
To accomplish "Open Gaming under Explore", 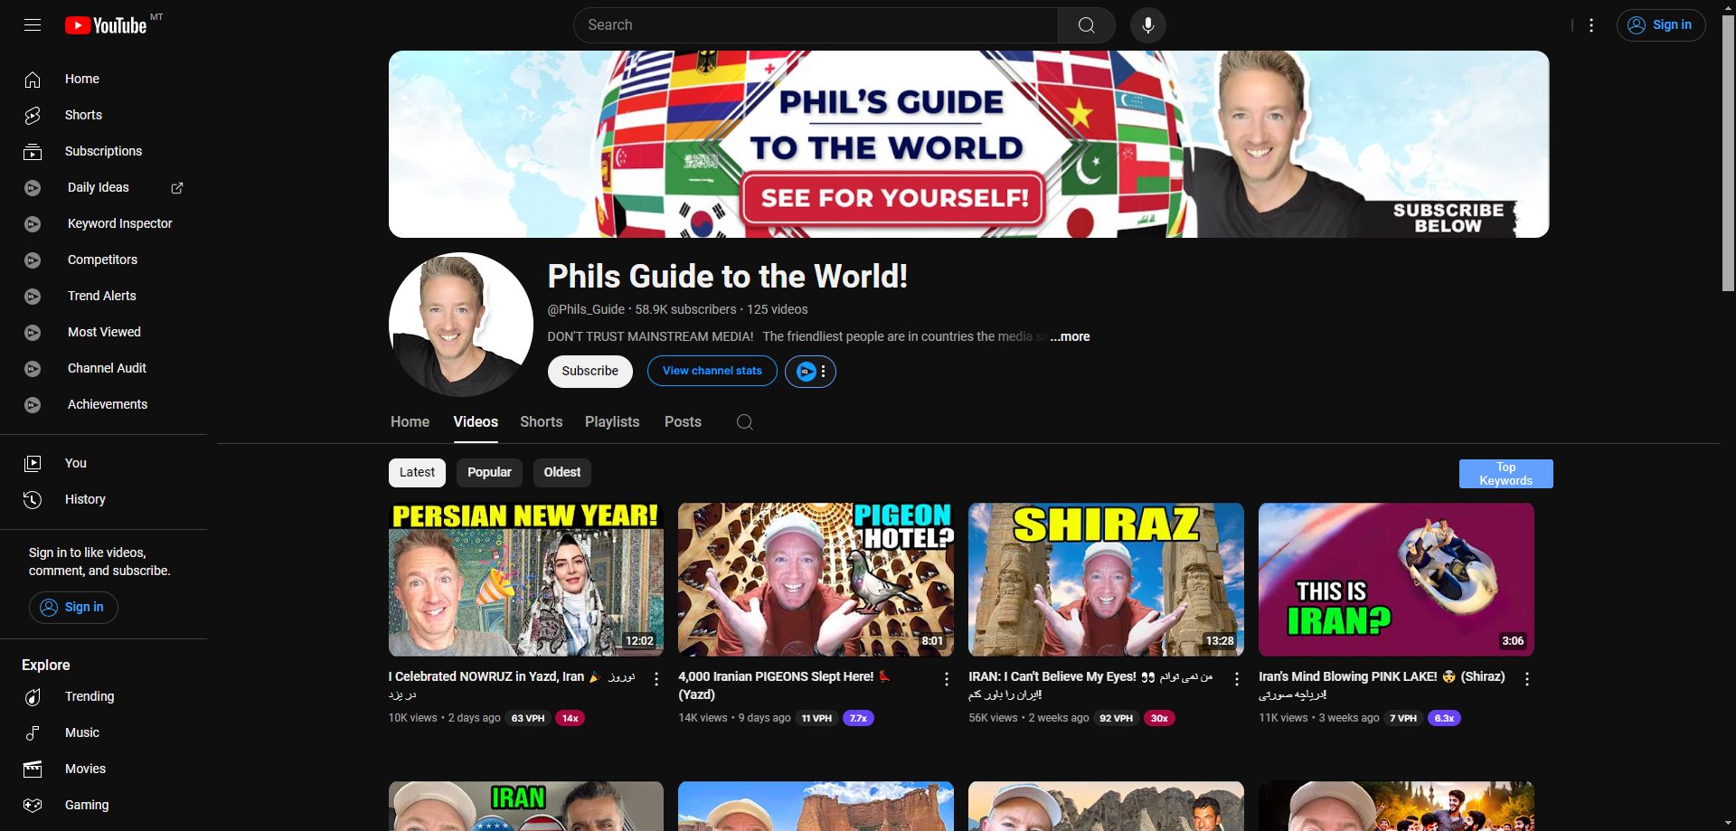I will point(103,805).
